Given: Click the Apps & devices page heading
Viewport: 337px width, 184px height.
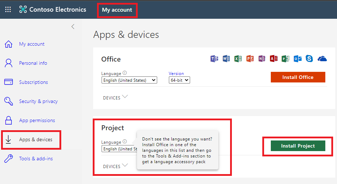Looking at the screenshot, I should point(126,35).
